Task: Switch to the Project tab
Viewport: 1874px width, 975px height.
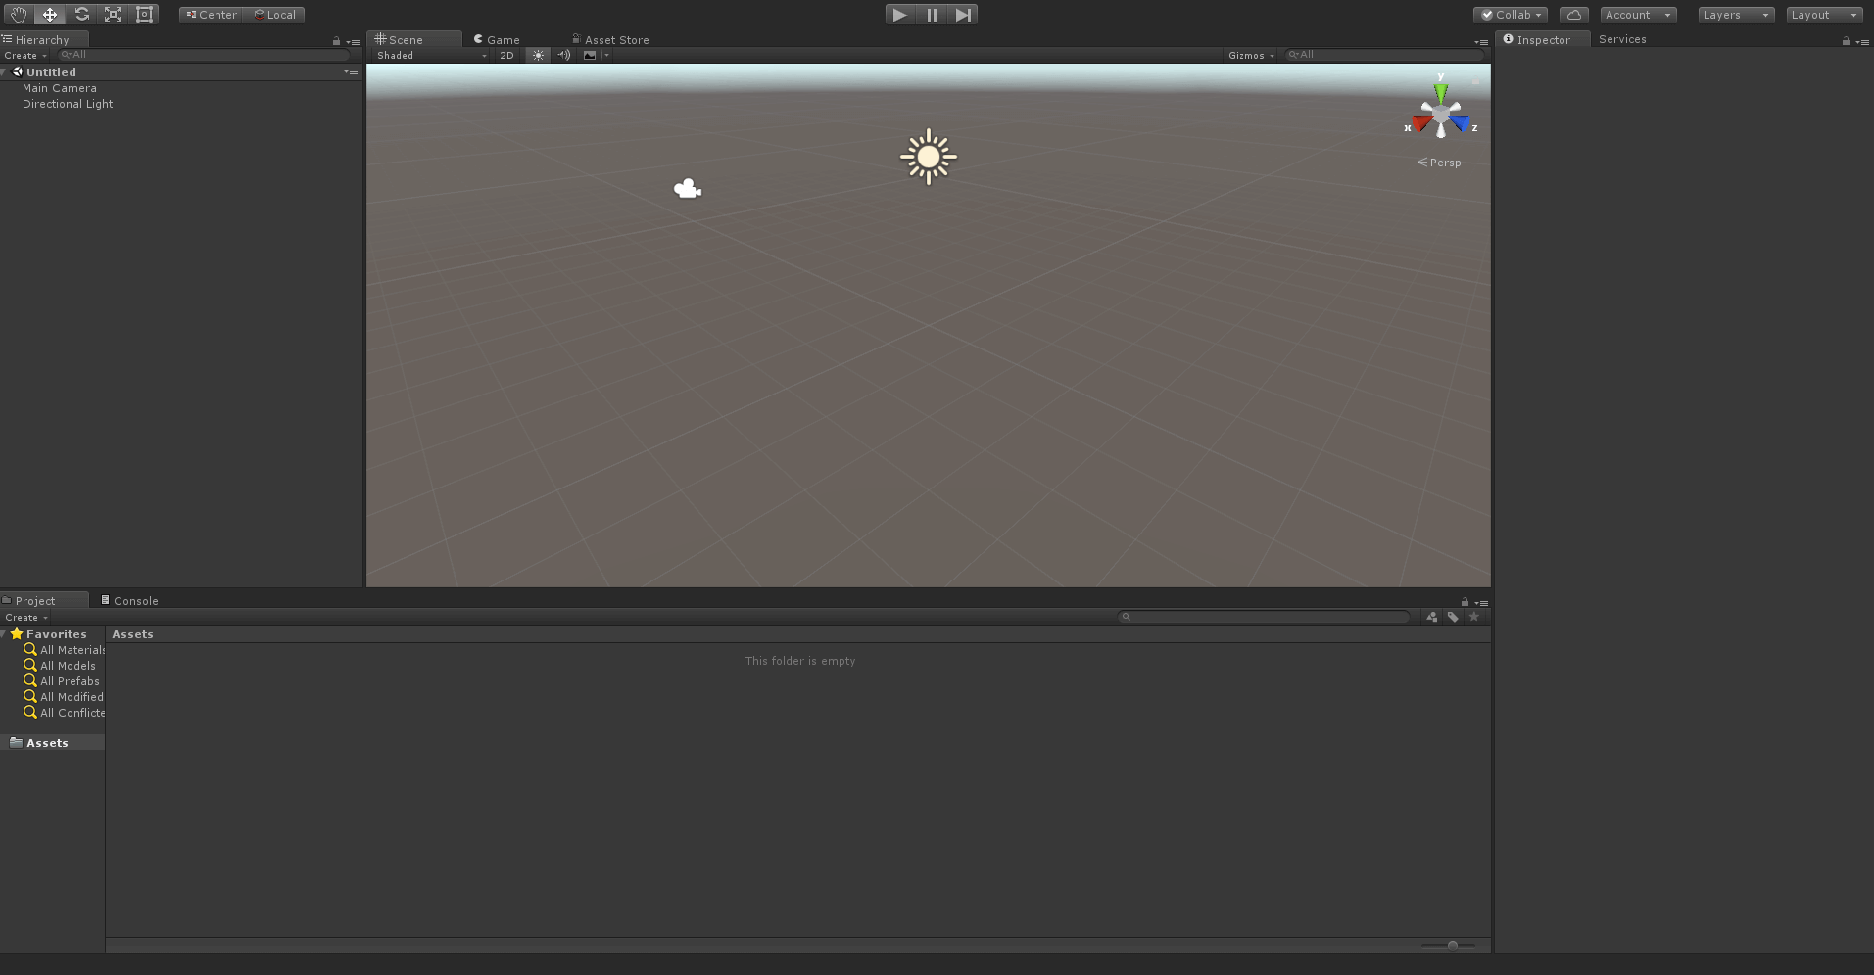Action: tap(43, 600)
